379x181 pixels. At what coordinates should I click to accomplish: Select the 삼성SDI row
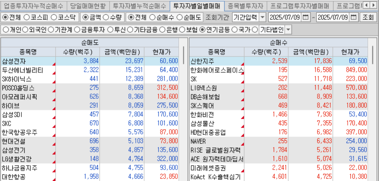pyautogui.click(x=90, y=115)
